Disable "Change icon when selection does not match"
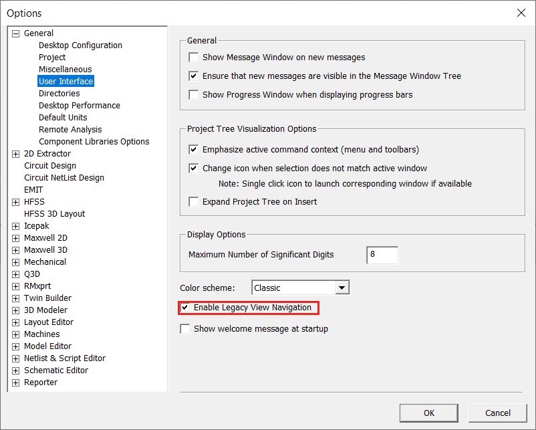The width and height of the screenshot is (536, 430). click(x=194, y=167)
